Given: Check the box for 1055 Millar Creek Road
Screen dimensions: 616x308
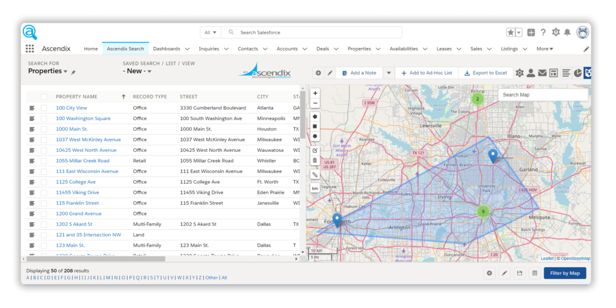Looking at the screenshot, I should [43, 161].
